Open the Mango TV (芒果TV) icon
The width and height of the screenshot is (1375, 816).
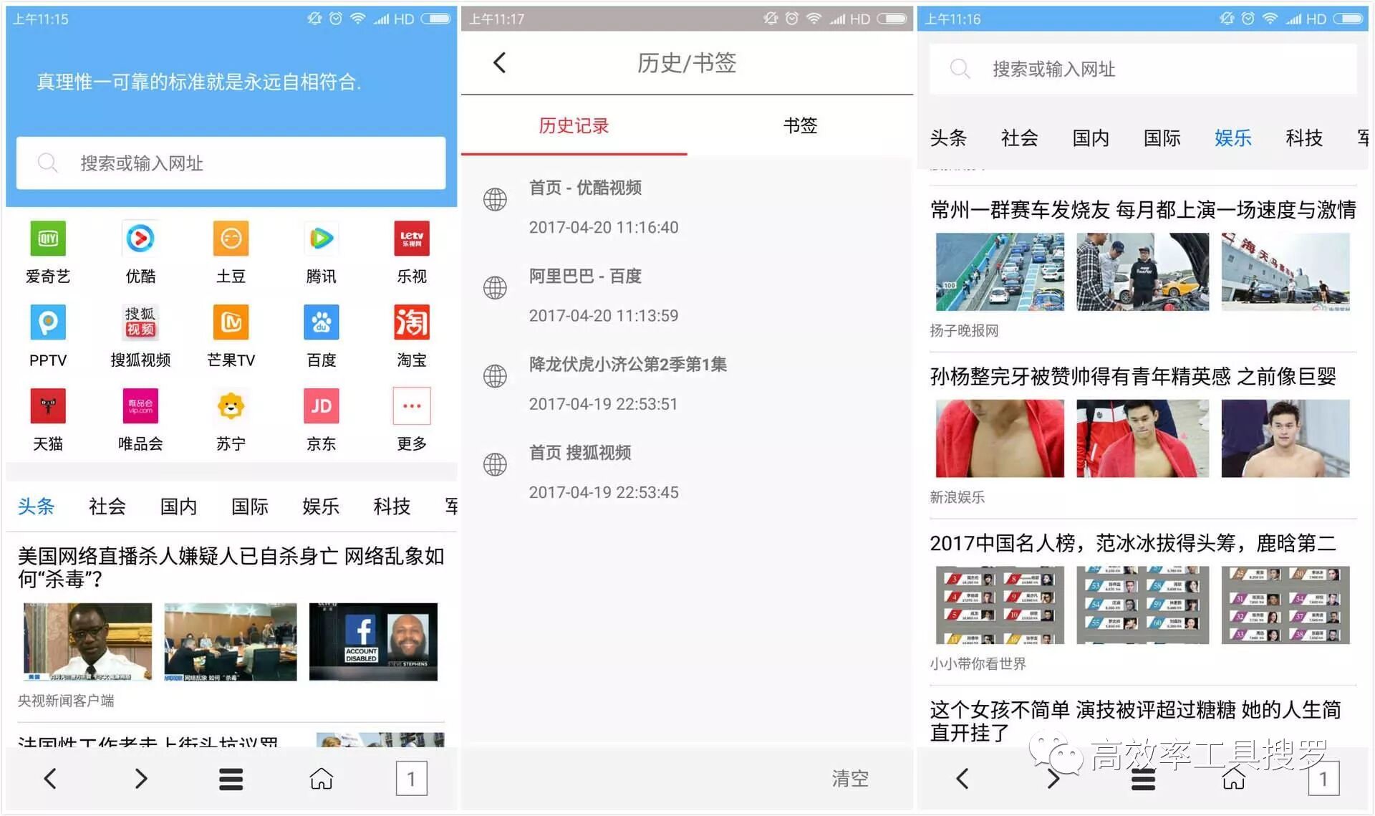coord(231,322)
